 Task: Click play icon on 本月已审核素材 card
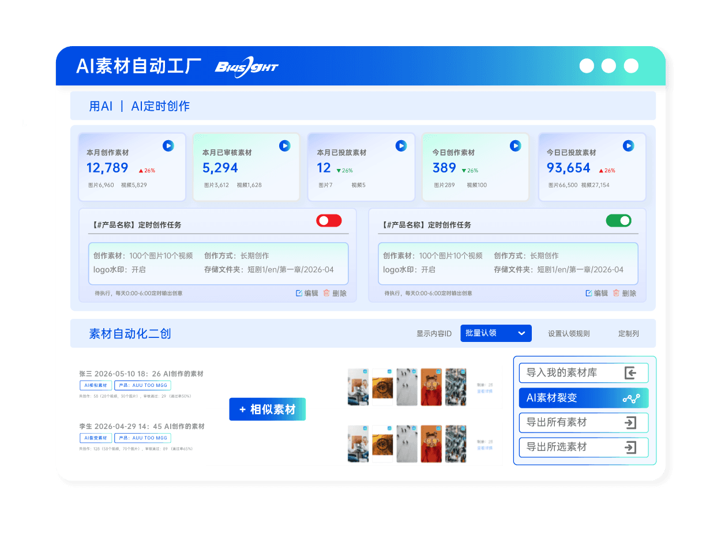click(284, 146)
